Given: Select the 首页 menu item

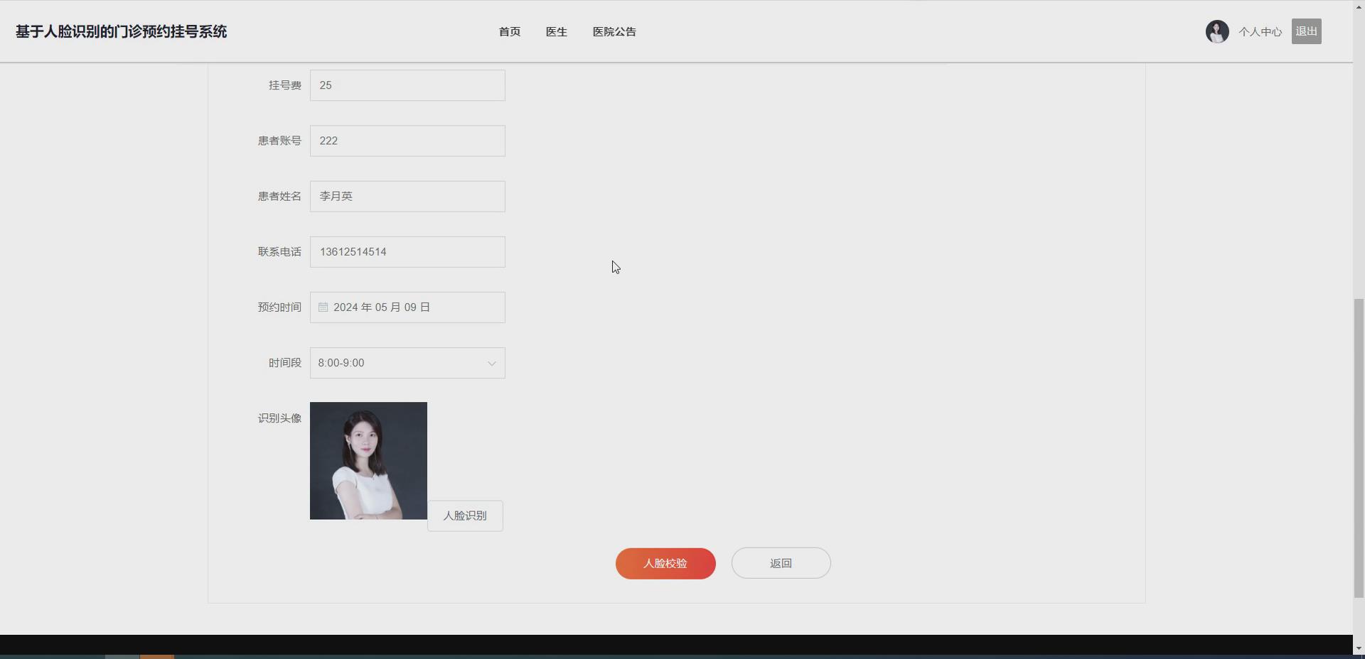Looking at the screenshot, I should 509,31.
